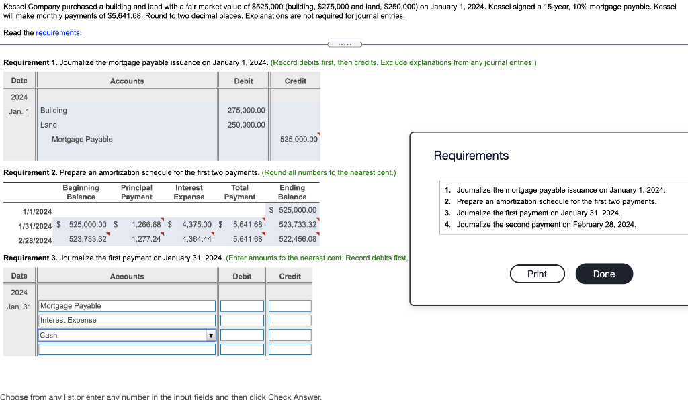Image resolution: width=688 pixels, height=400 pixels.
Task: Click the credit field for Interest Expense row
Action: pyautogui.click(x=290, y=320)
